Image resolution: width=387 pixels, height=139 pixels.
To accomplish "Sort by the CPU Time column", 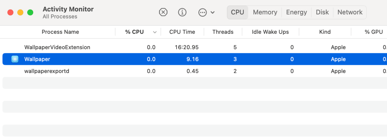I will pos(182,32).
